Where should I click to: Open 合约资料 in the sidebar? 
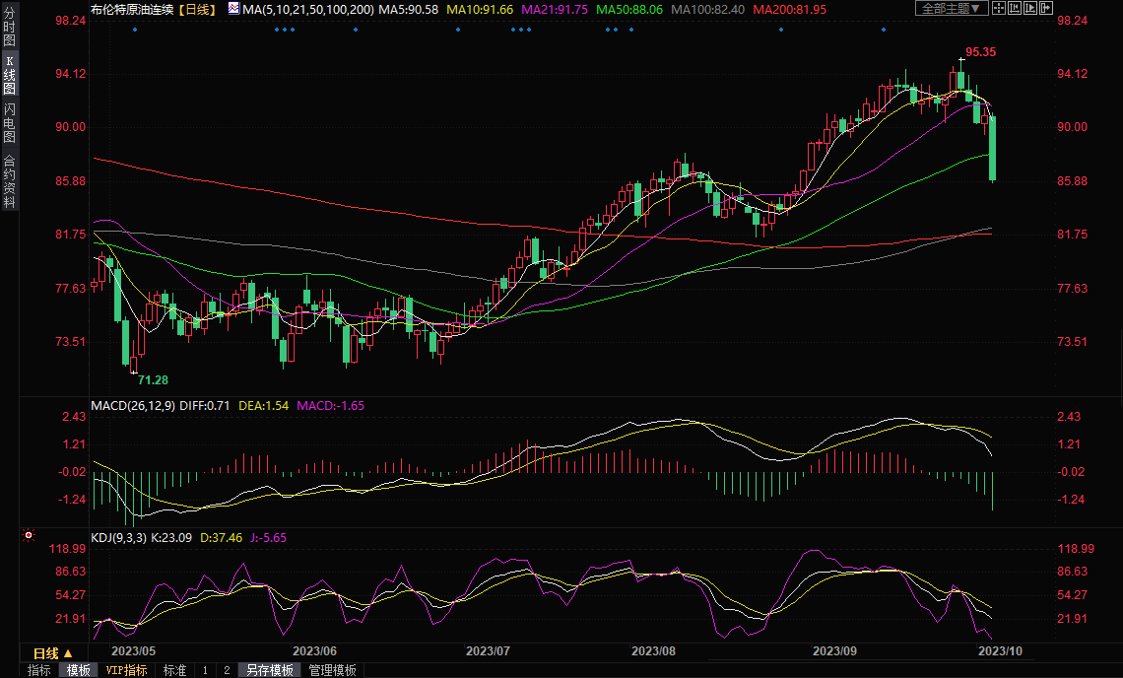tap(9, 181)
